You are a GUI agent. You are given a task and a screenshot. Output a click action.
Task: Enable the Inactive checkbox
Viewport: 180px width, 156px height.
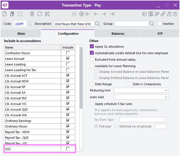pyautogui.click(x=159, y=24)
